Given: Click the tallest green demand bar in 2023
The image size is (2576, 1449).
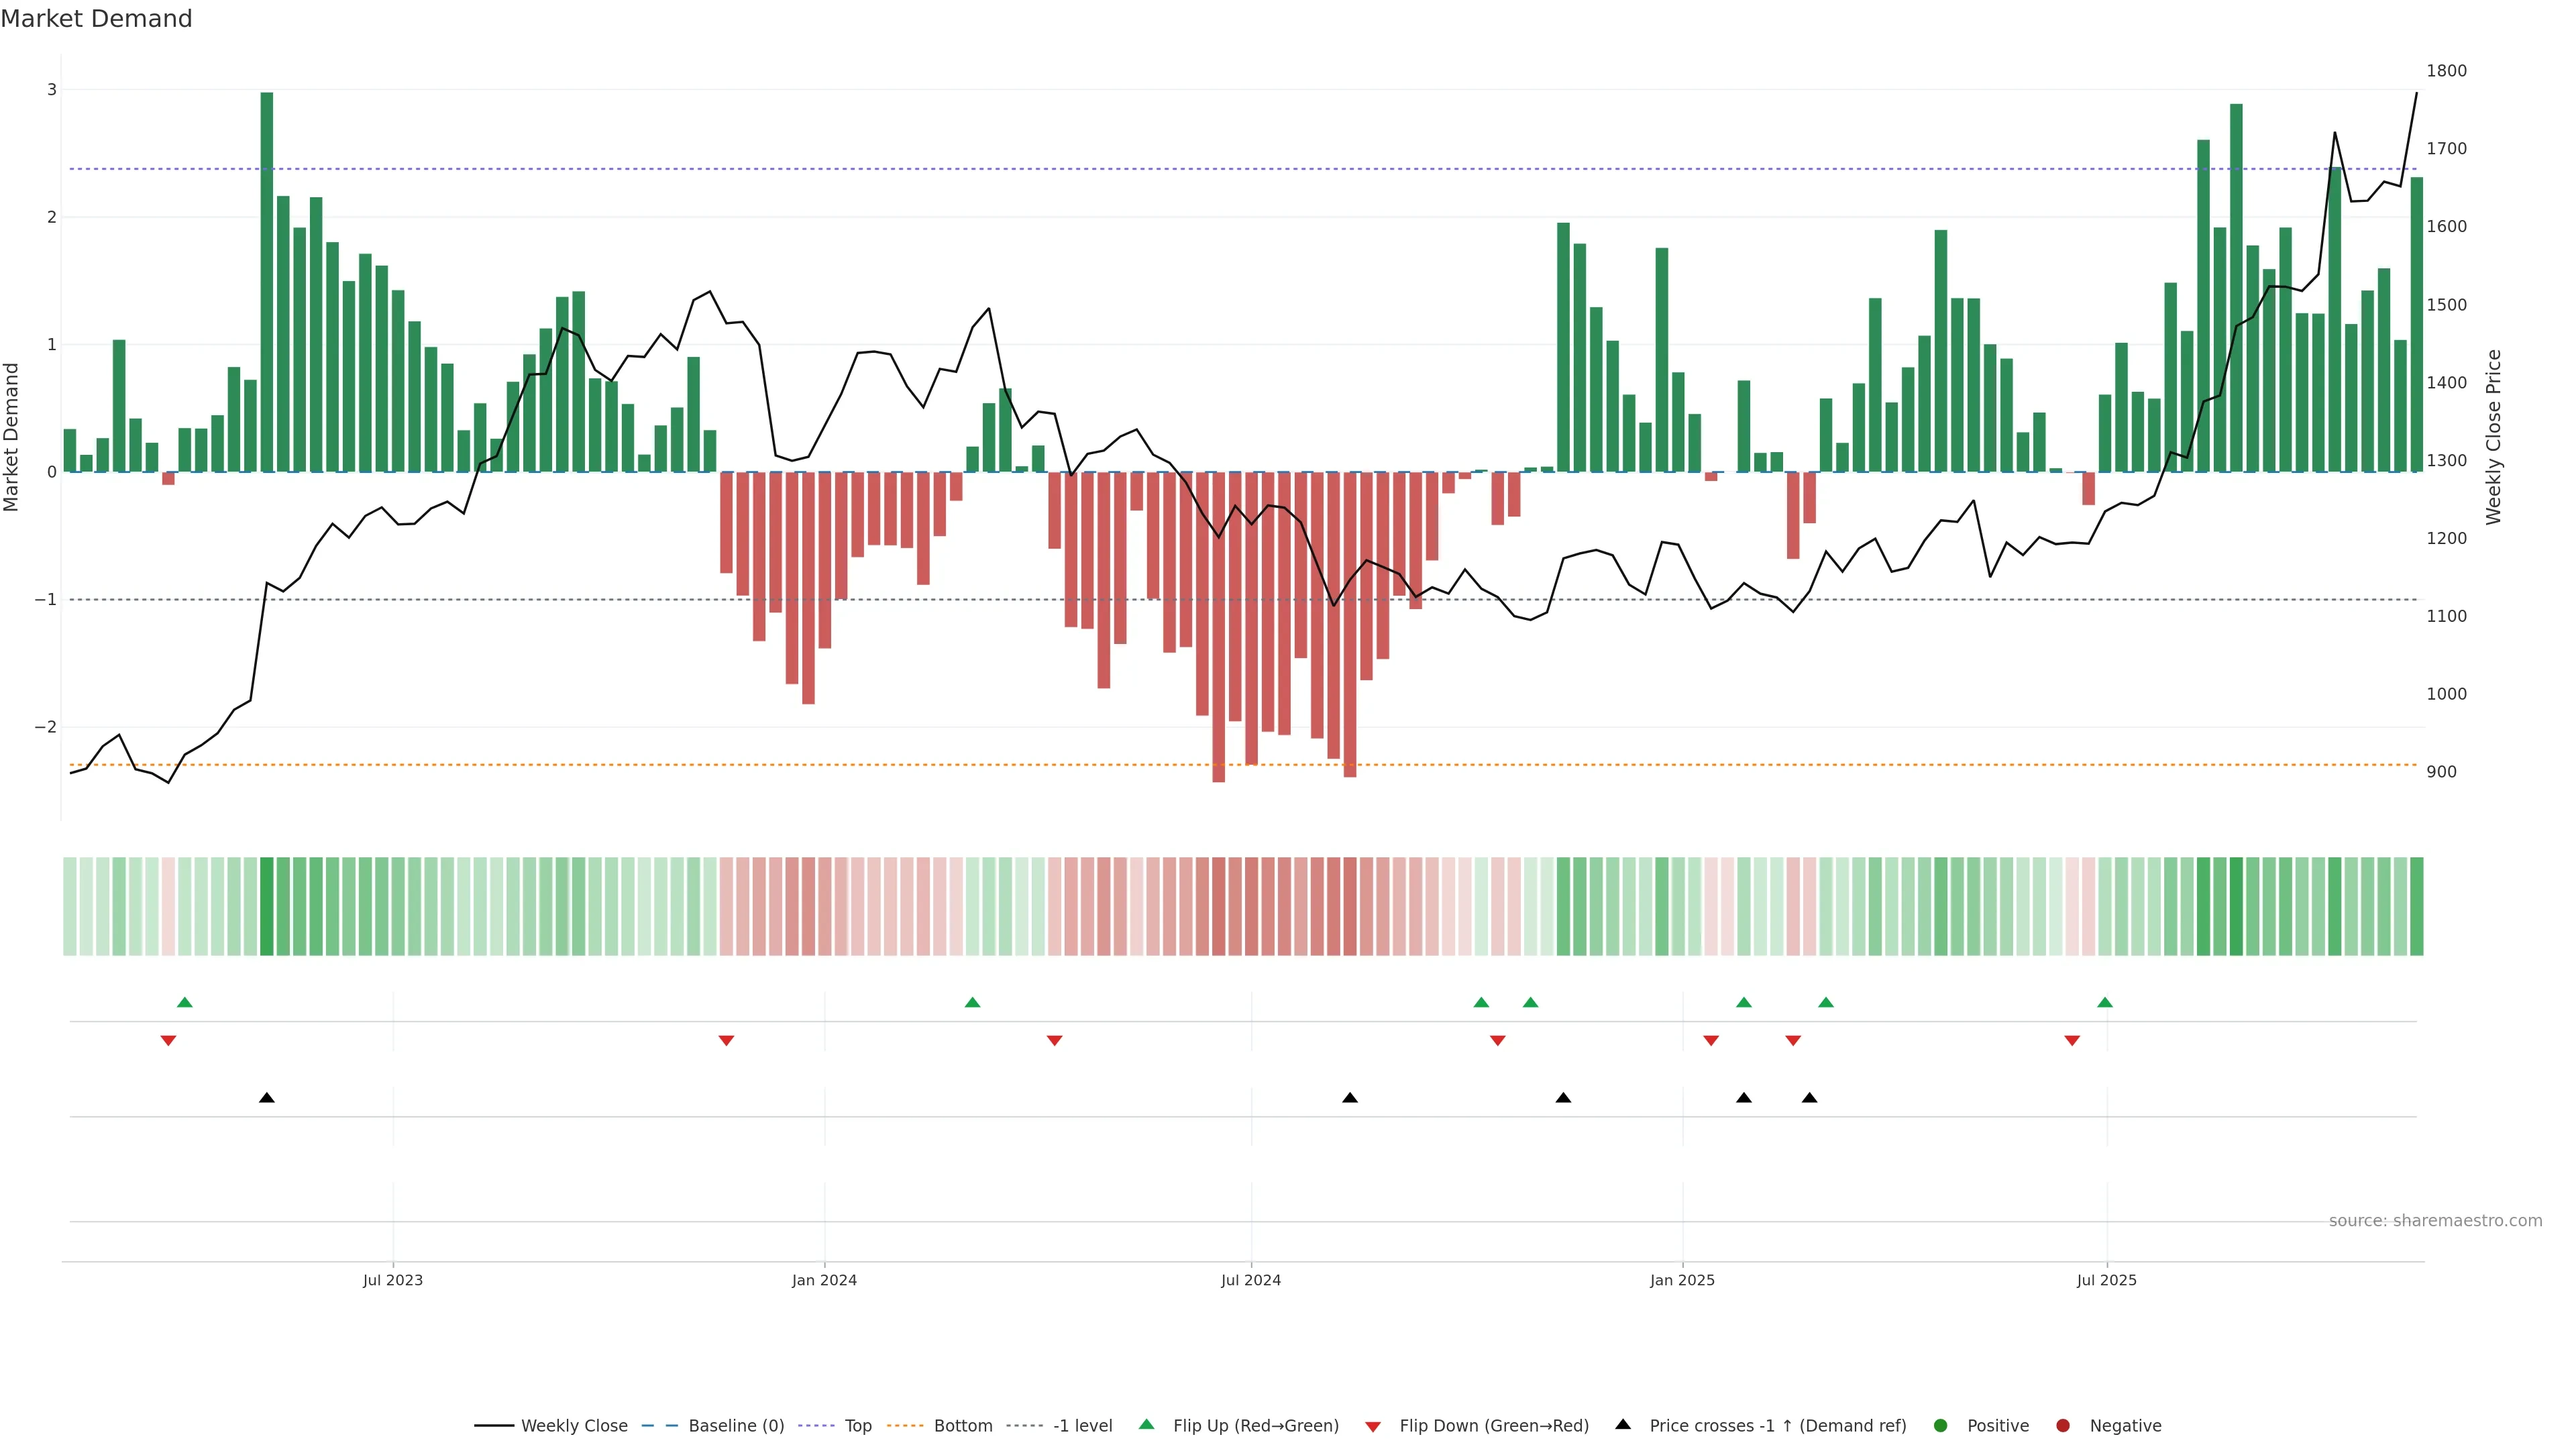Looking at the screenshot, I should coord(267,280).
